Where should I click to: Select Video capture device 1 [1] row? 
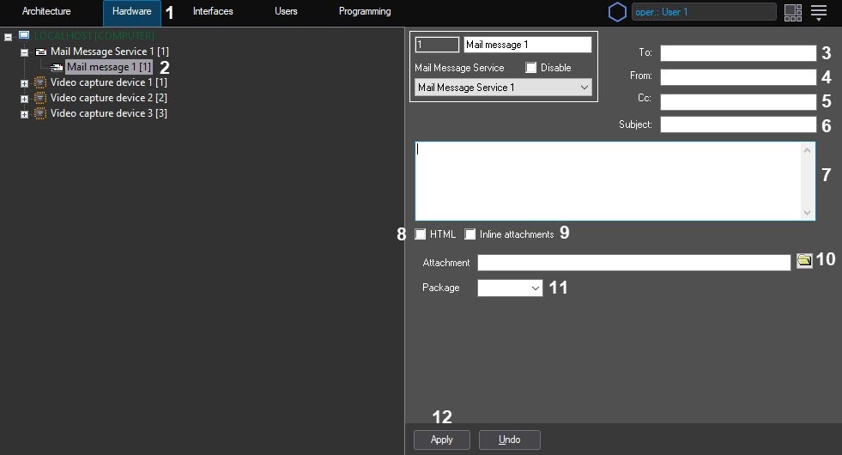[108, 82]
